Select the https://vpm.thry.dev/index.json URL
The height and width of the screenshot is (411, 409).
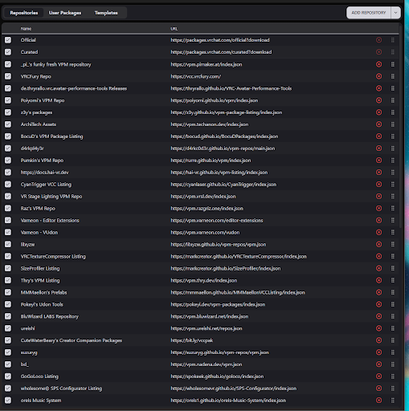tap(204, 280)
